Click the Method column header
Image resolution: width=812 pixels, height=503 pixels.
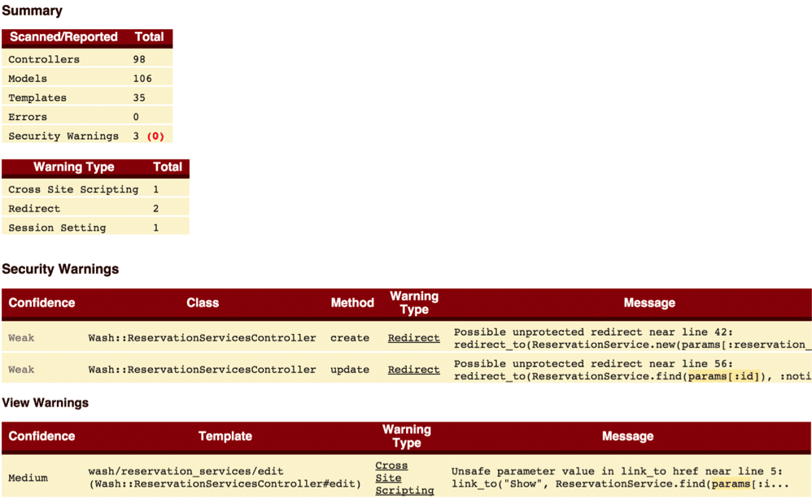(x=351, y=303)
